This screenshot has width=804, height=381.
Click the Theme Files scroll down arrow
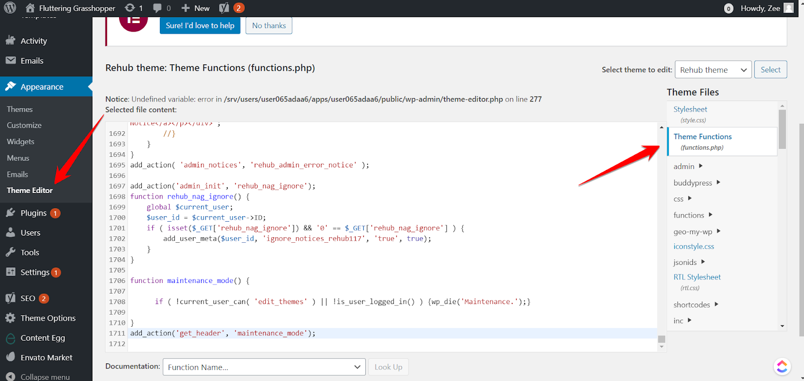pos(782,326)
